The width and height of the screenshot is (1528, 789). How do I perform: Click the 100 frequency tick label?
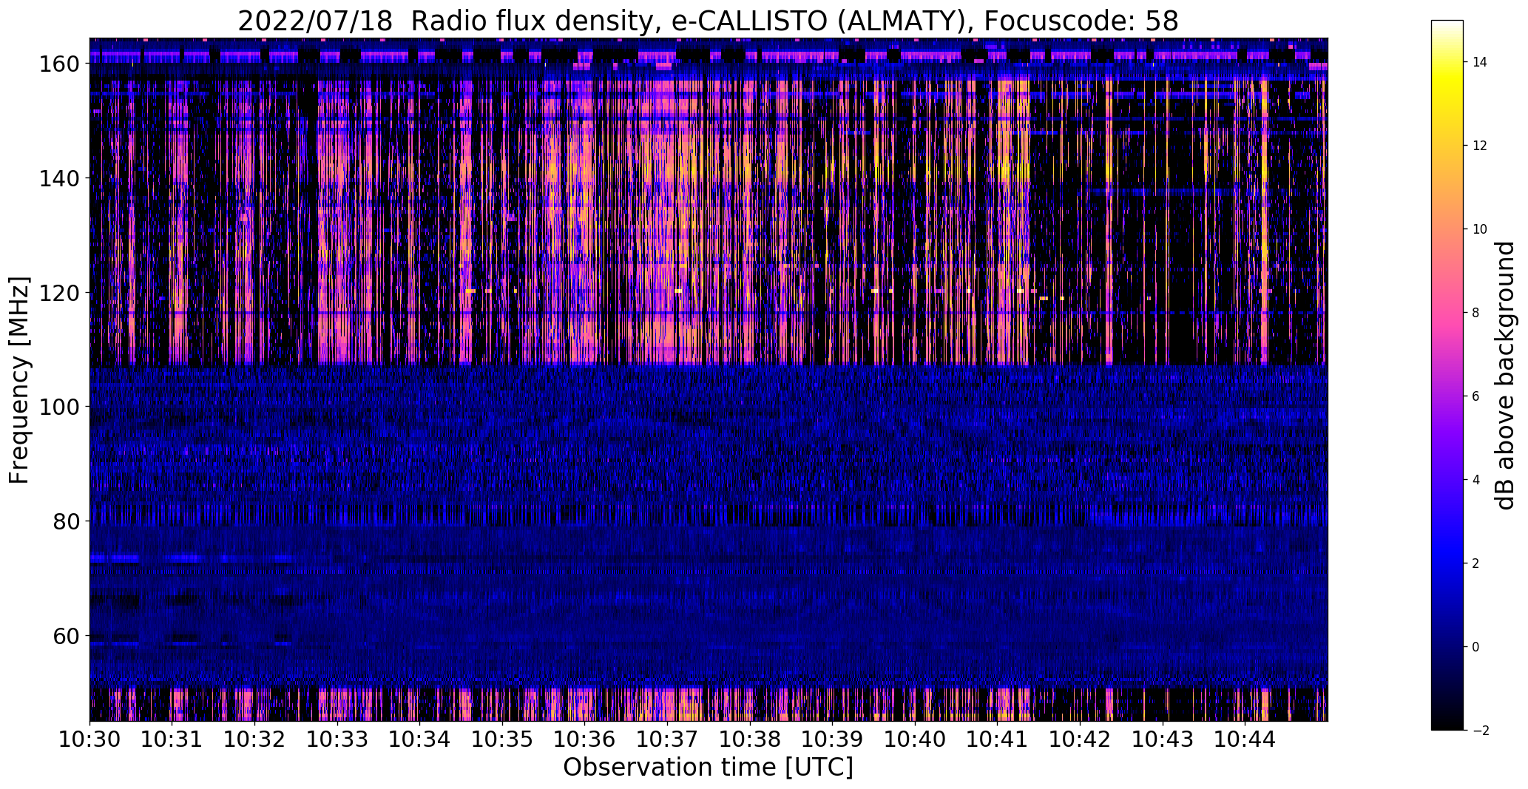[x=58, y=407]
